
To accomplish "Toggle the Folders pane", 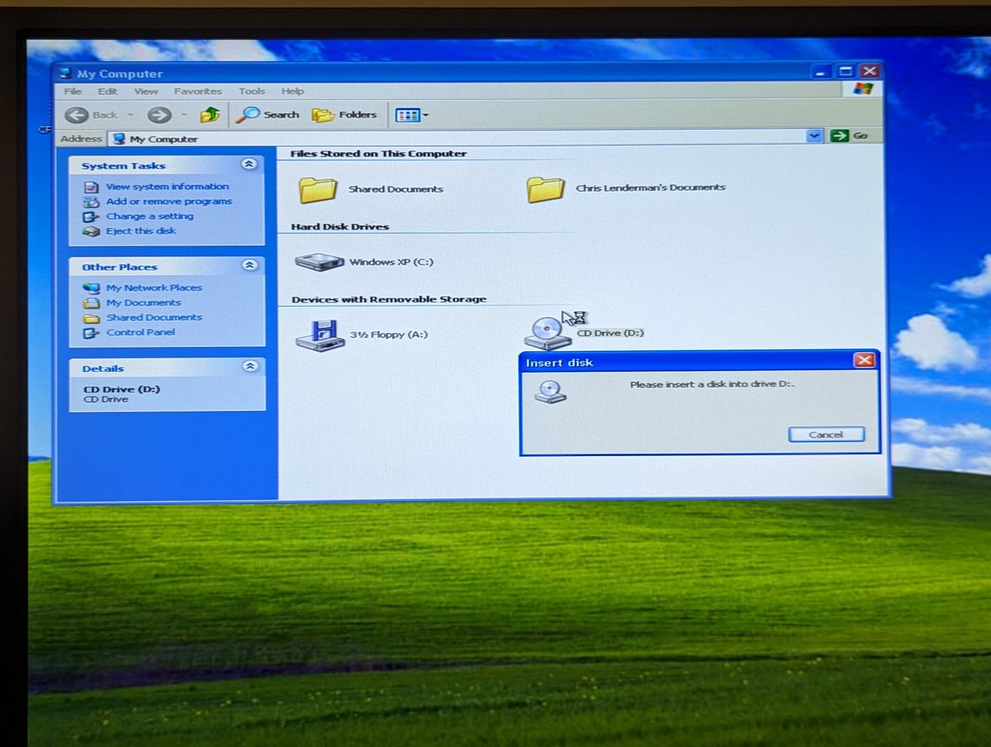I will pos(344,115).
